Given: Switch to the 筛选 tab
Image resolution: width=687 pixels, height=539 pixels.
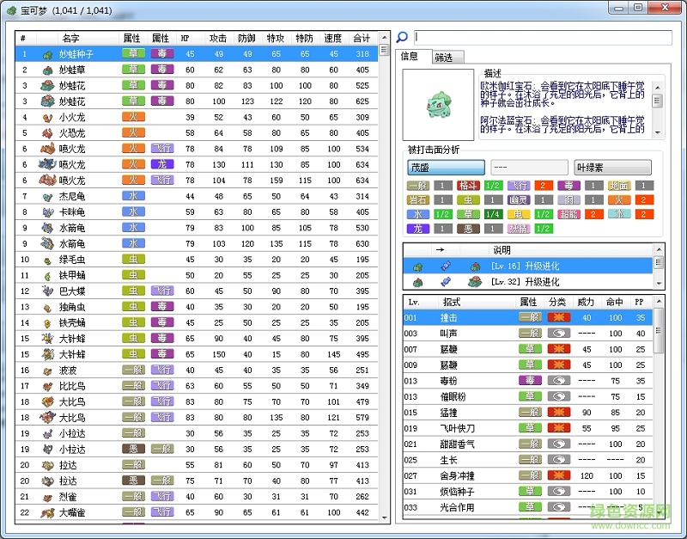Looking at the screenshot, I should (x=444, y=58).
